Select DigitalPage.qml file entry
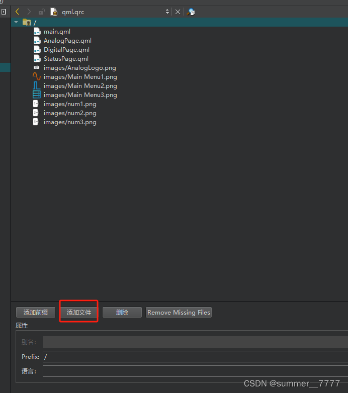348x393 pixels. click(66, 50)
